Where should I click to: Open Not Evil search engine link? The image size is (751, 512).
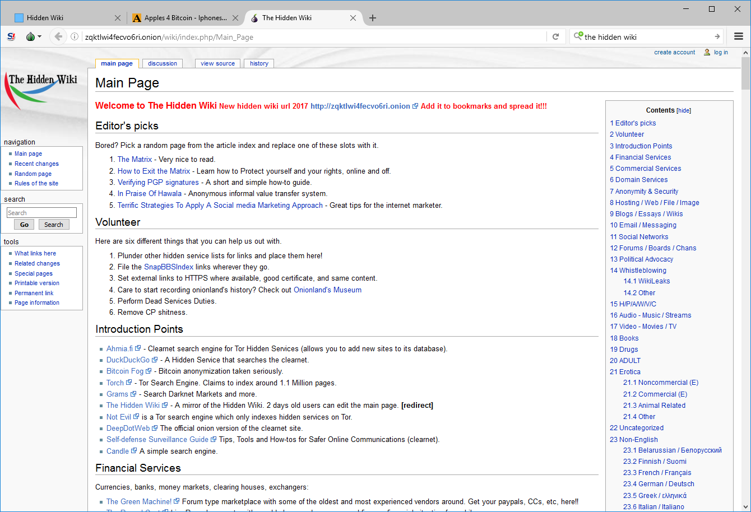[x=119, y=417]
